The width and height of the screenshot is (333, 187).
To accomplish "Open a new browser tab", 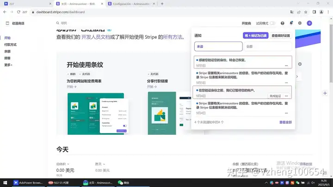I will click(162, 4).
